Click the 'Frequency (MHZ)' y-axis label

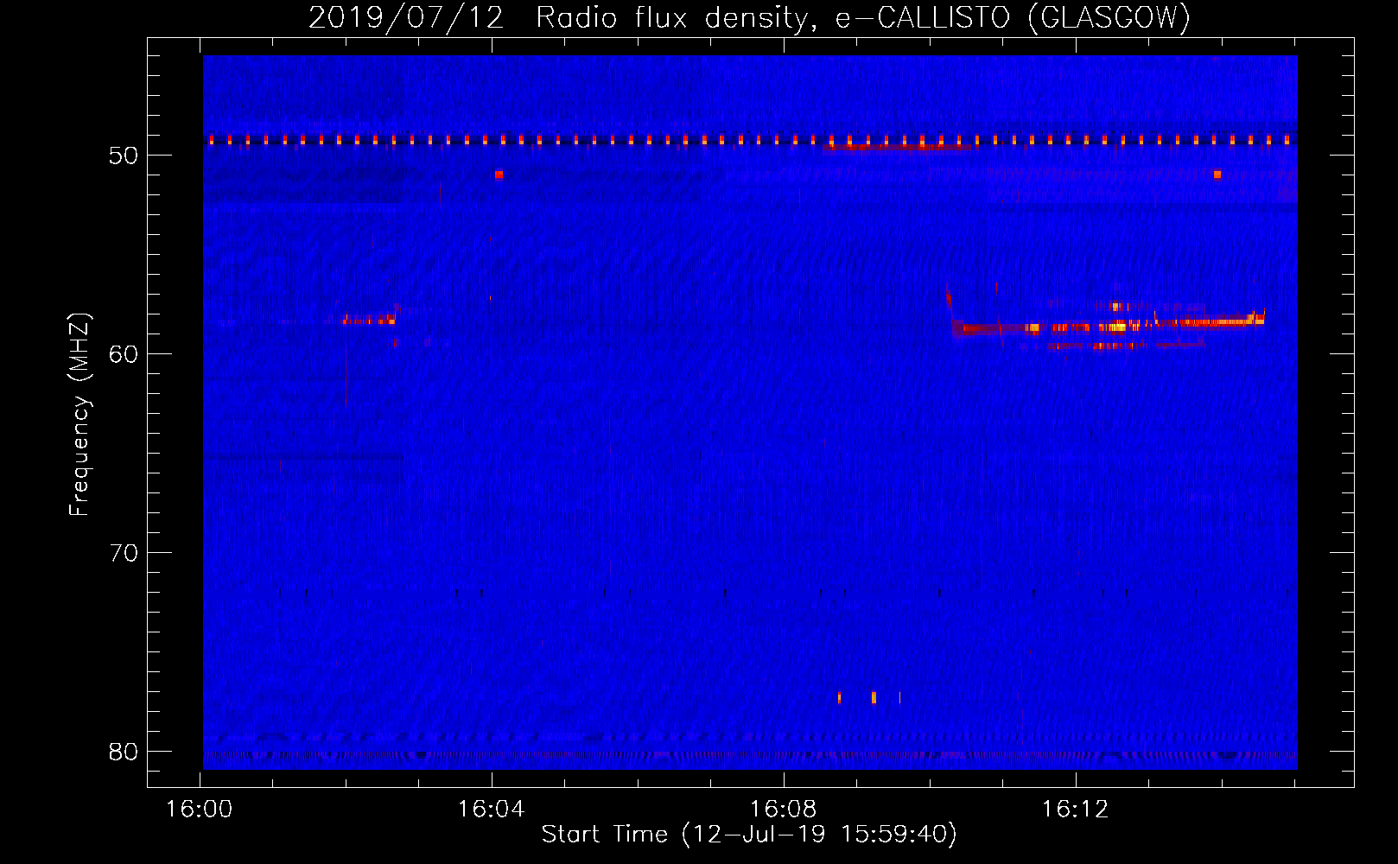click(79, 414)
